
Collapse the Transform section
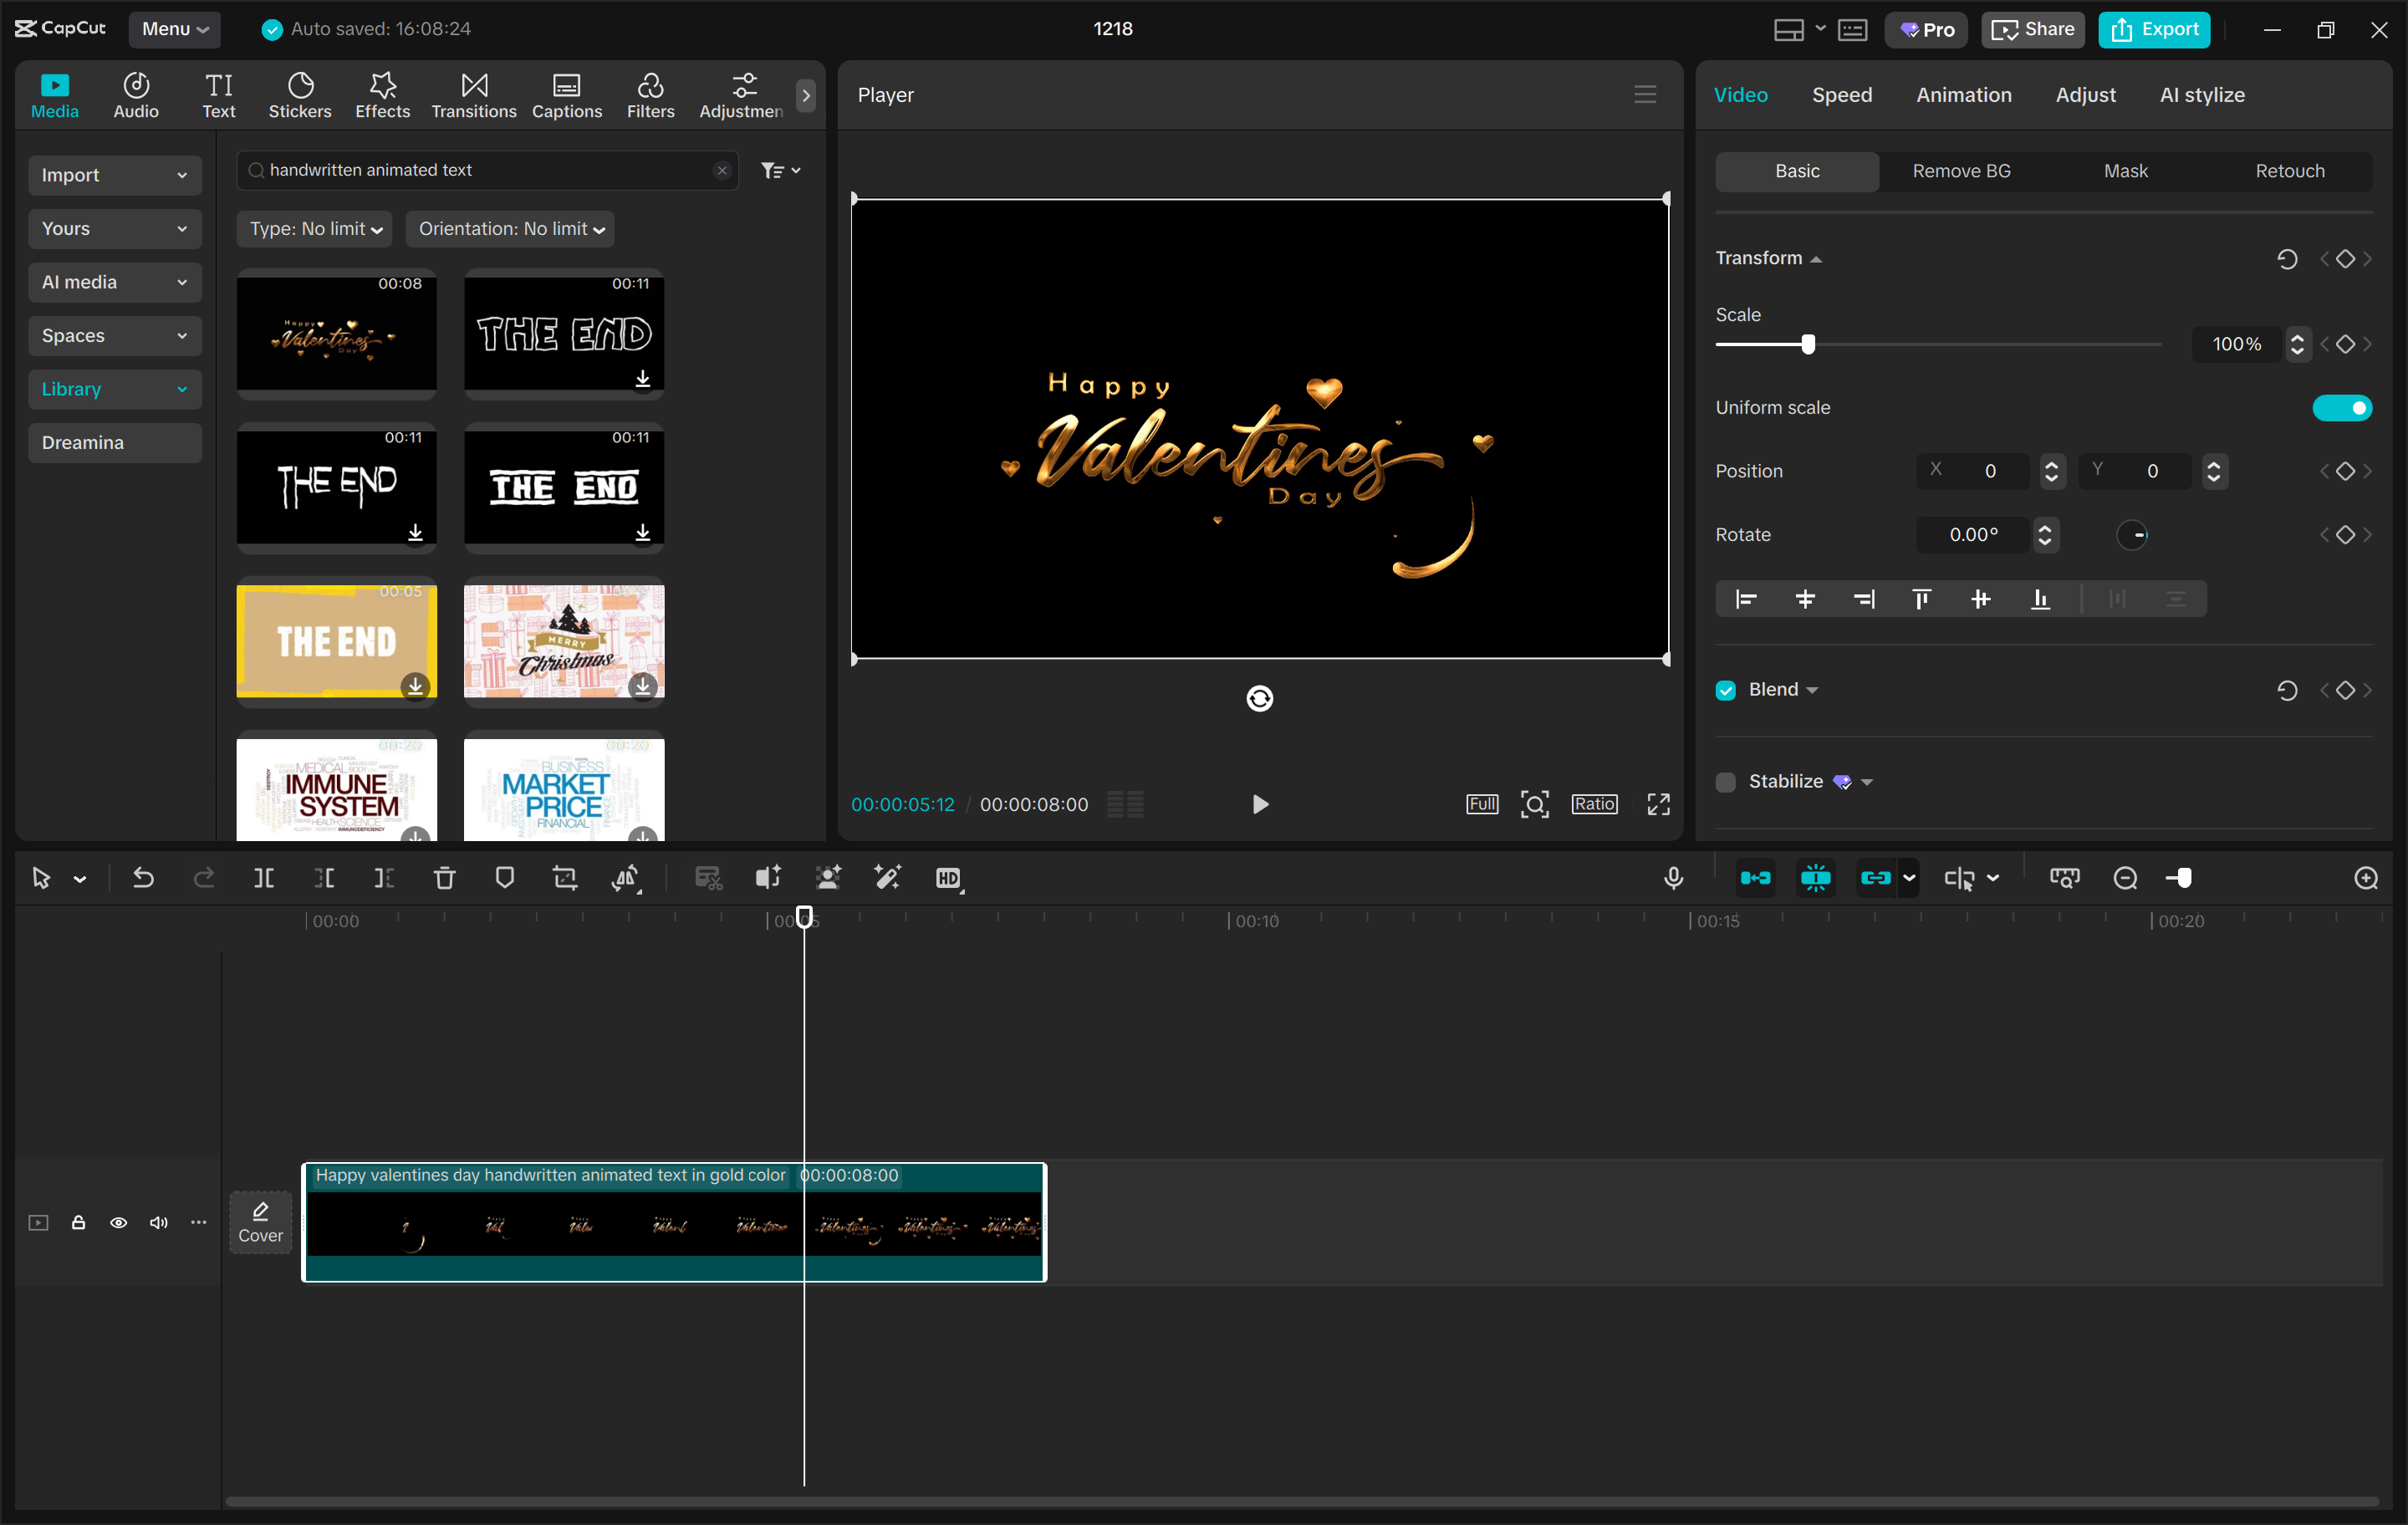click(x=1815, y=257)
